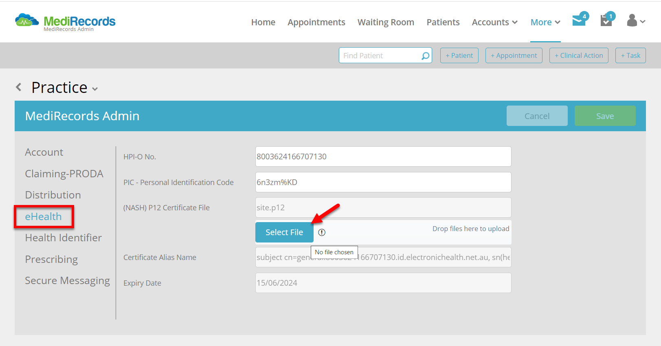
Task: Click the MediRecords Admin panel title
Action: coord(82,116)
